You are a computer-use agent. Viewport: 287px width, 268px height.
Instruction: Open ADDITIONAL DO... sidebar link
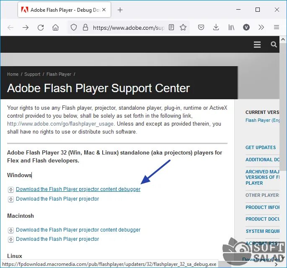[x=262, y=160]
